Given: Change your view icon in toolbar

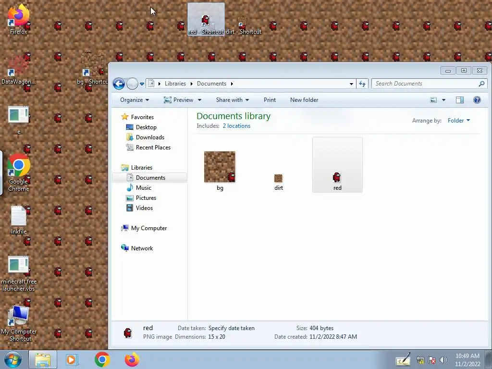Looking at the screenshot, I should pyautogui.click(x=433, y=100).
